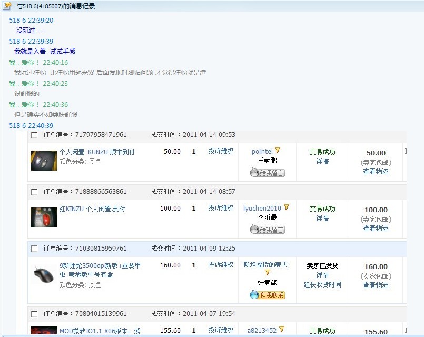
Task: Open buyer profile liyuchen2010
Action: [x=262, y=209]
